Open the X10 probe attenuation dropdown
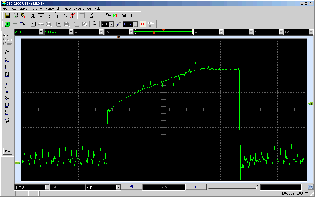 pyautogui.click(x=41, y=32)
